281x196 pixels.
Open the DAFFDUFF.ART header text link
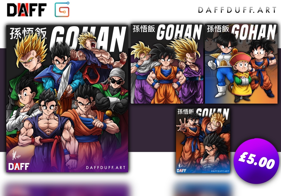click(x=237, y=10)
